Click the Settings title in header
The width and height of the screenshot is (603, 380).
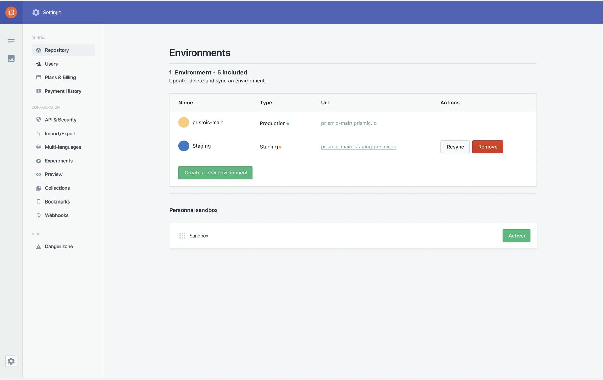(52, 13)
